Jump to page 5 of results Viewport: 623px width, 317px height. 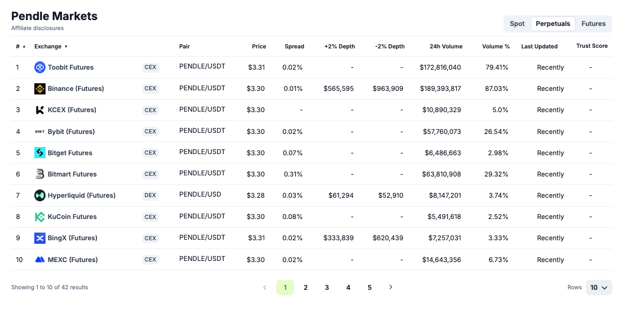[369, 287]
